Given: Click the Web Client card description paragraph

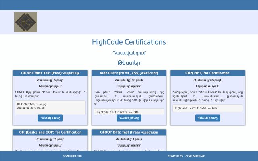Looking at the screenshot, I should tap(129, 98).
